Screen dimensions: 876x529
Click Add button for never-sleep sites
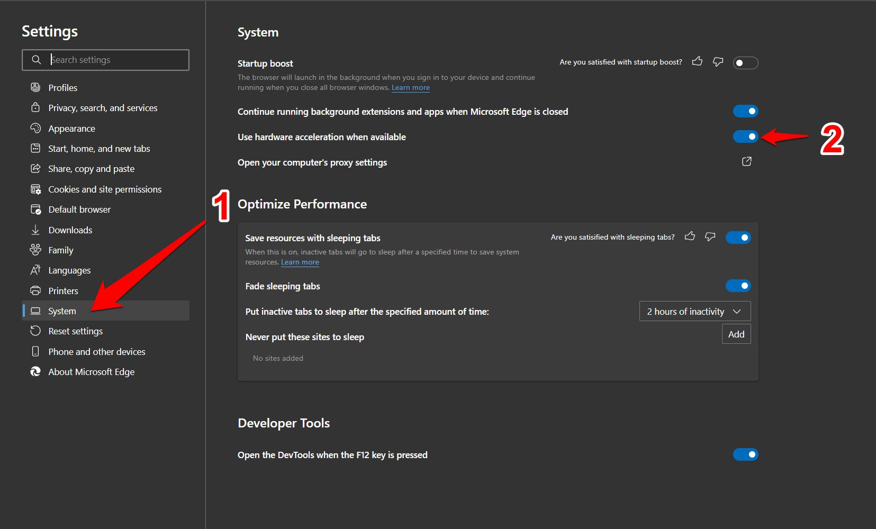(736, 334)
